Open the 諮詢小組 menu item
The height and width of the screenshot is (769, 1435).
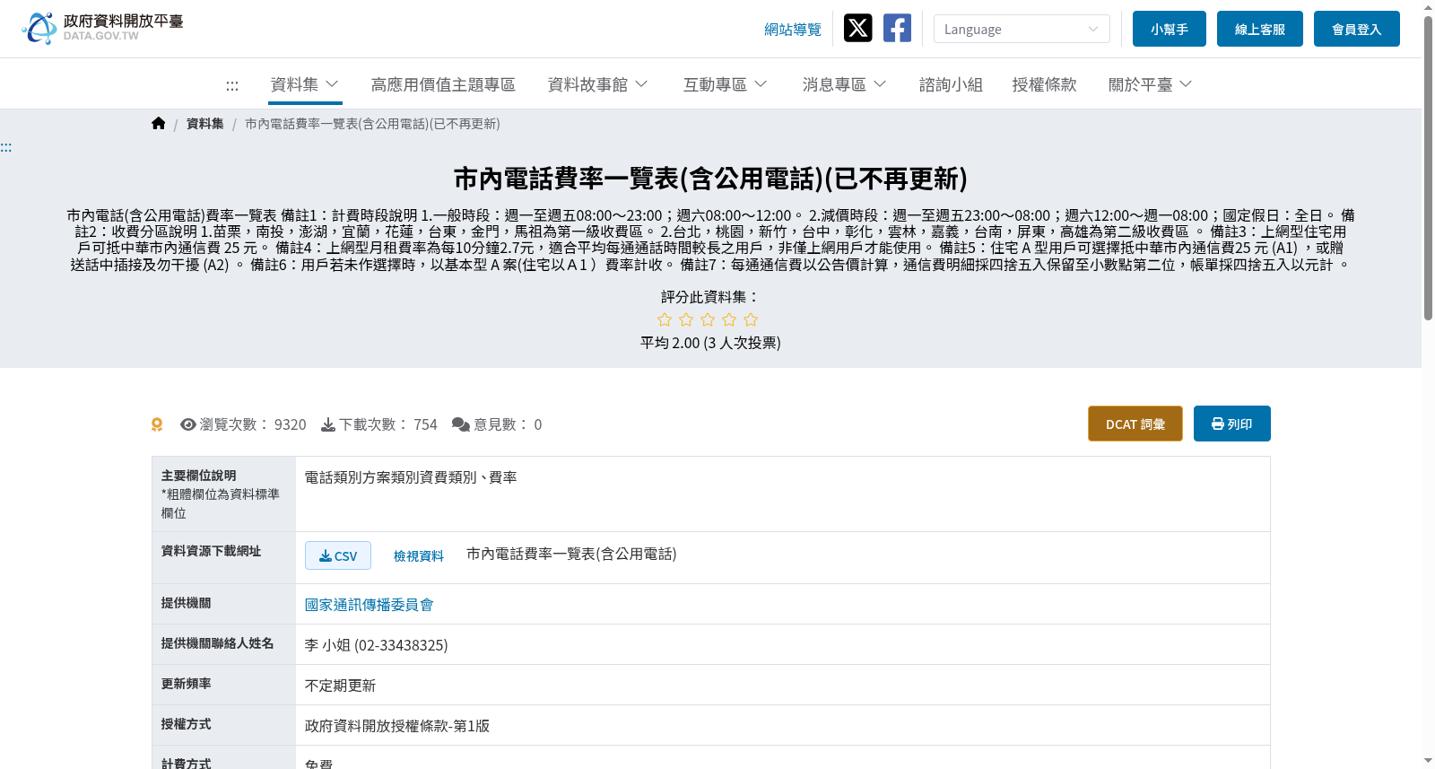coord(951,84)
